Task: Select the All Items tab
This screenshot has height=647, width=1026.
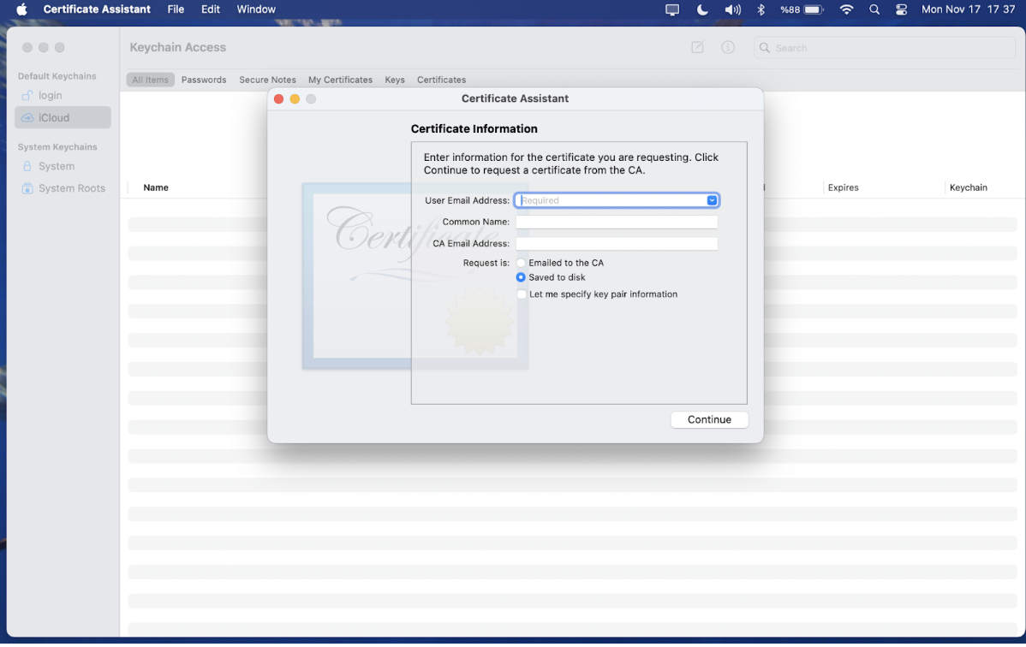Action: click(x=150, y=80)
